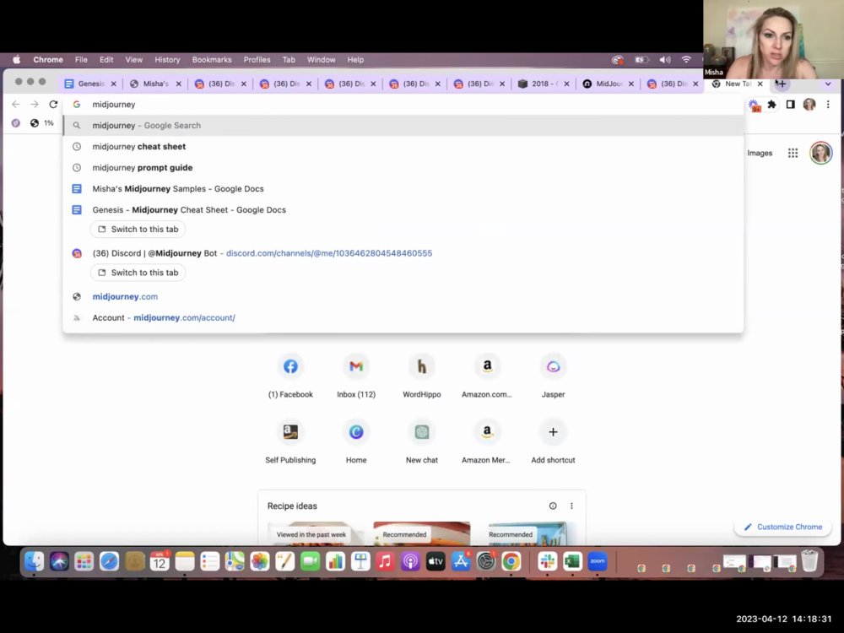
Task: Open the File menu
Action: click(81, 60)
